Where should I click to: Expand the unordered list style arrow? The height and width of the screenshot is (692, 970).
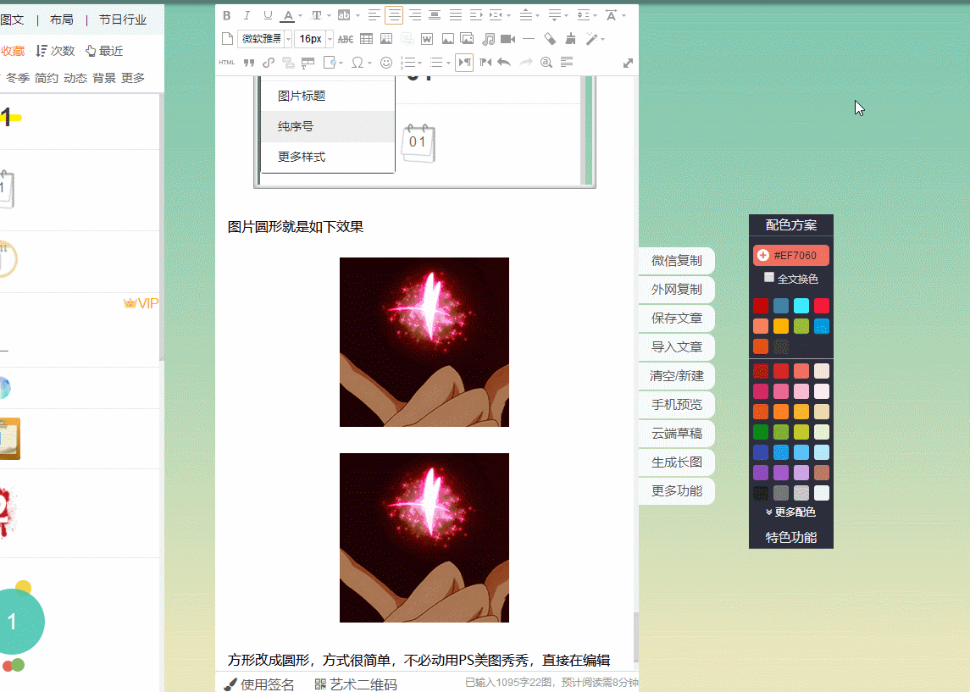(x=448, y=63)
